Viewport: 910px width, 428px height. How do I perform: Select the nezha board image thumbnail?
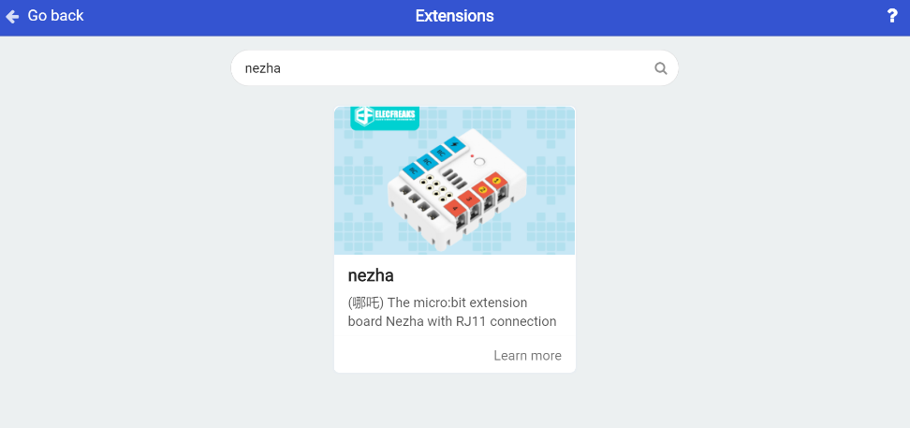click(x=454, y=181)
